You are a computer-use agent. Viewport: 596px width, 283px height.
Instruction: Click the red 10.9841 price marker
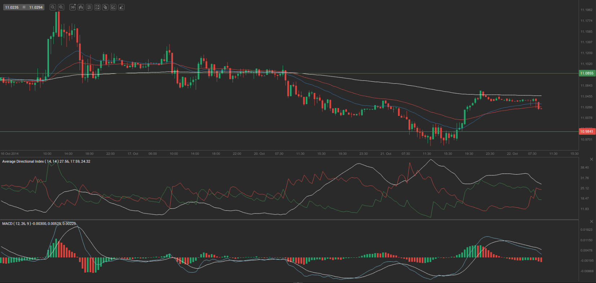587,132
